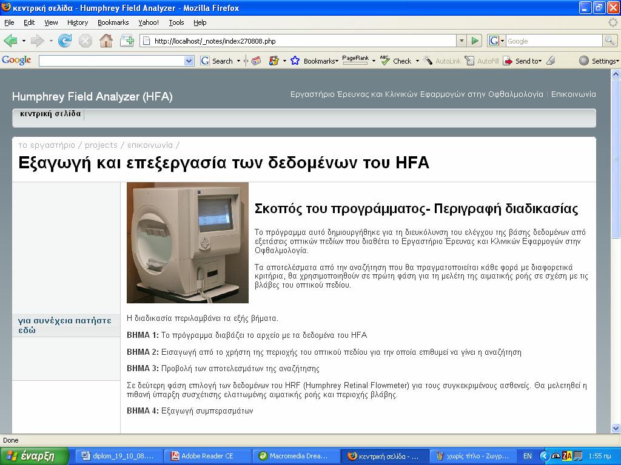This screenshot has width=621, height=465.
Task: Click the vertical scrollbar thumb
Action: click(616, 158)
